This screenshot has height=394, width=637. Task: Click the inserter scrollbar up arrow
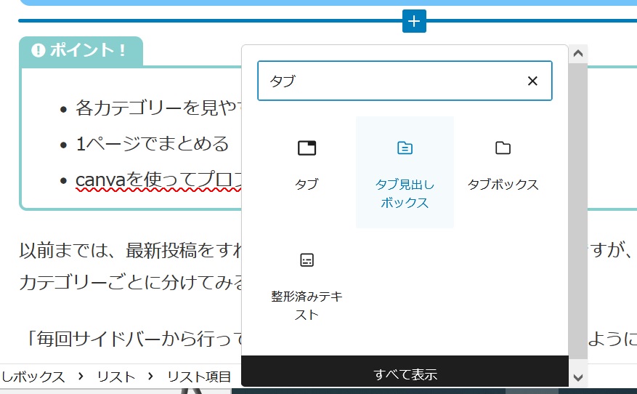coord(578,54)
